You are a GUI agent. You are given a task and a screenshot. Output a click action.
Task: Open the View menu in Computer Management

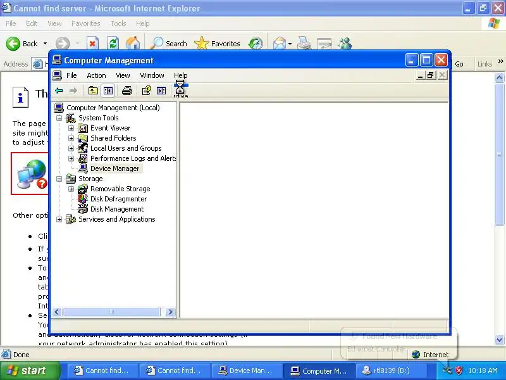123,75
